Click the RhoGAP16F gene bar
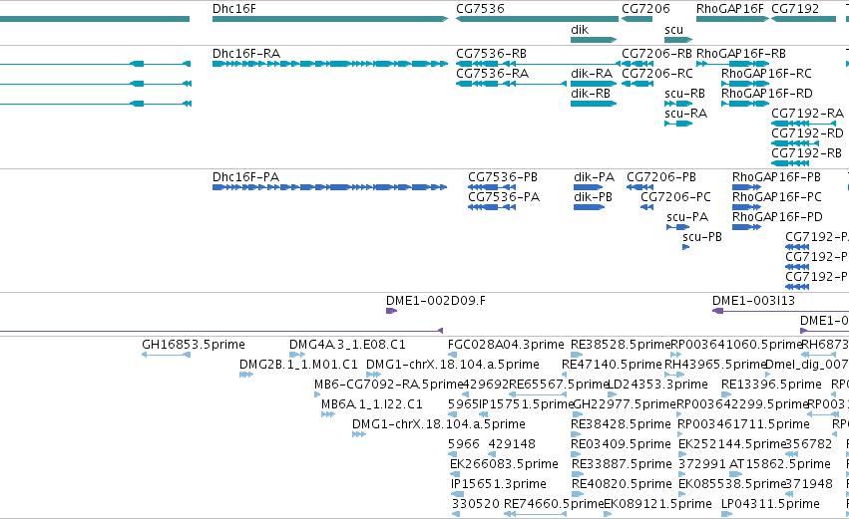Screen dimensions: 849x519 pyautogui.click(x=732, y=19)
